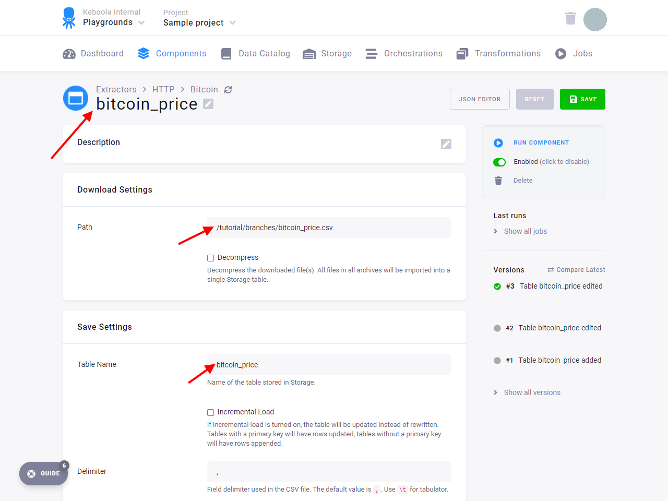Toggle the Enabled switch off
Viewport: 668px width, 501px height.
pos(499,162)
